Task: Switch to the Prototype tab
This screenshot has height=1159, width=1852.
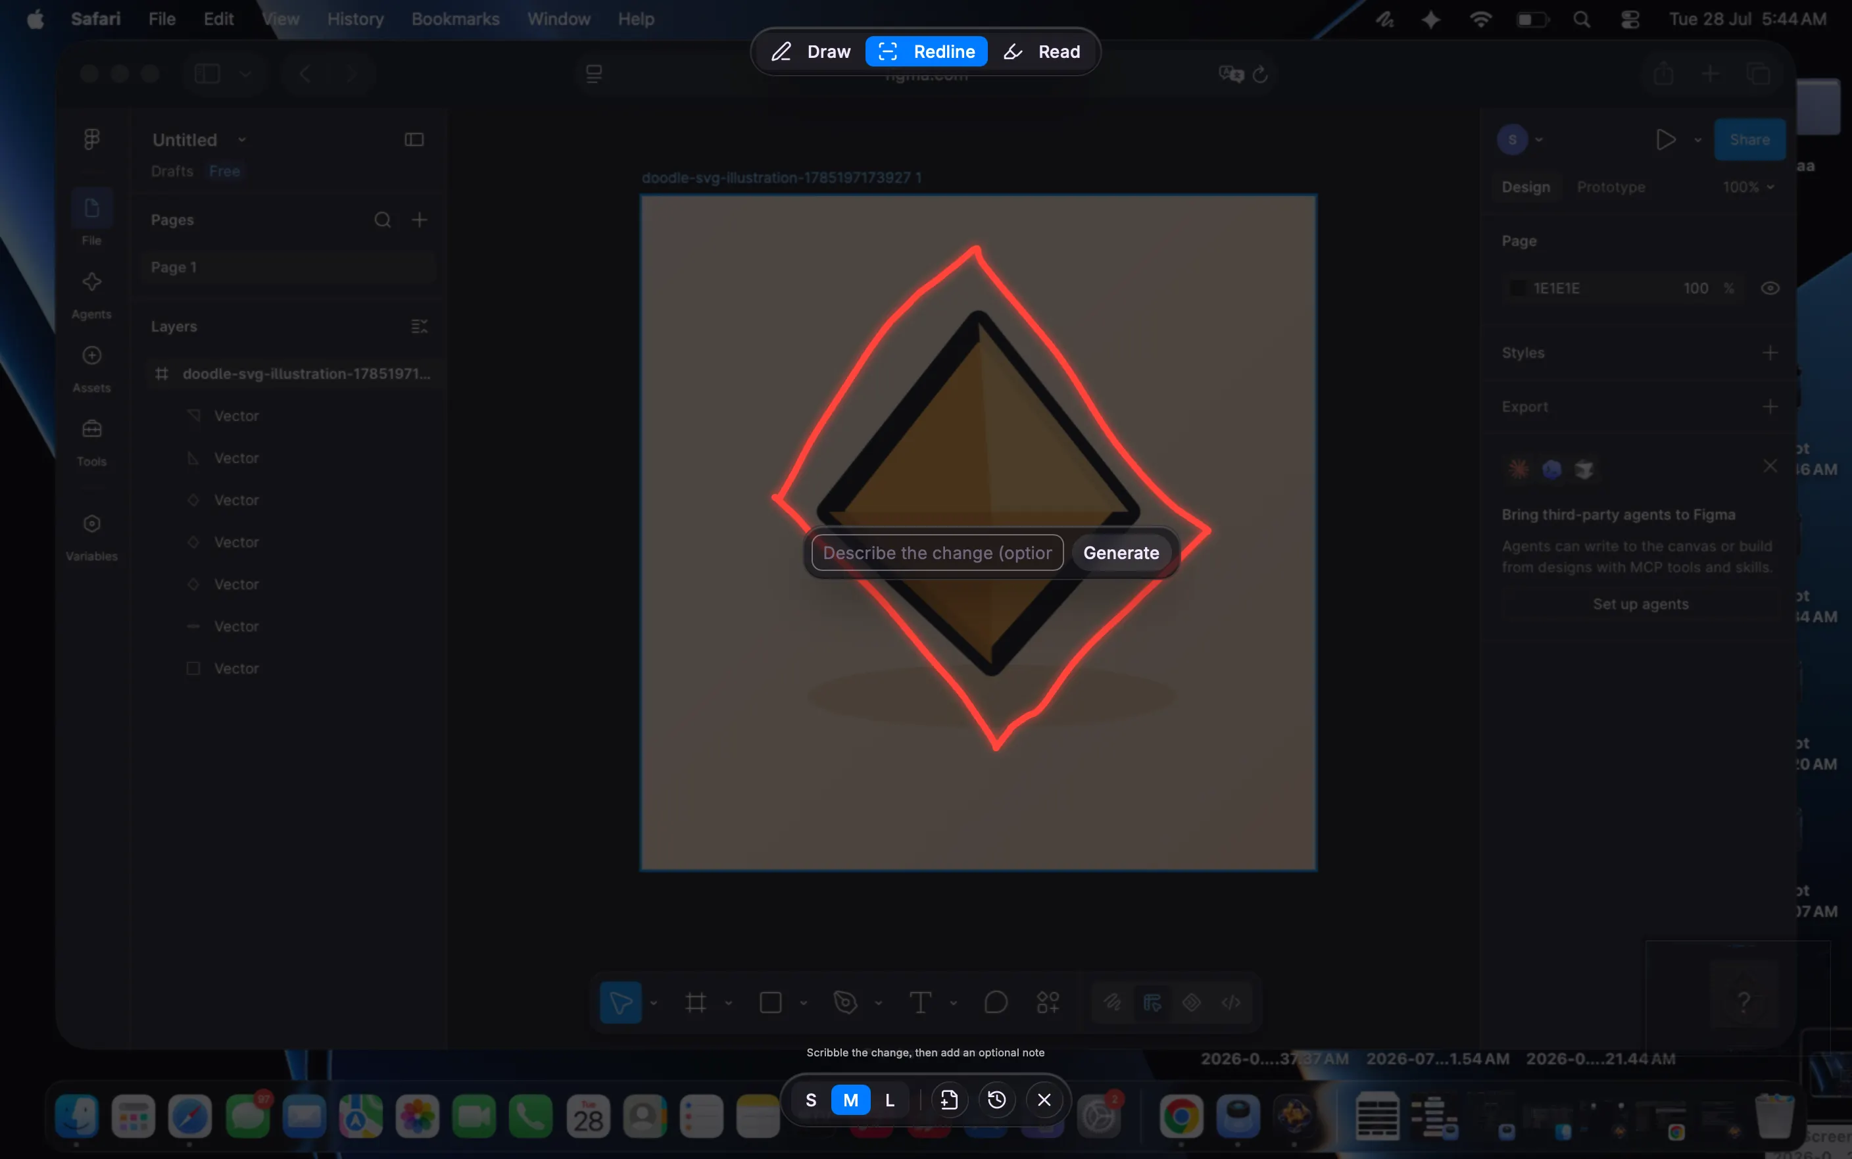Action: (1611, 187)
